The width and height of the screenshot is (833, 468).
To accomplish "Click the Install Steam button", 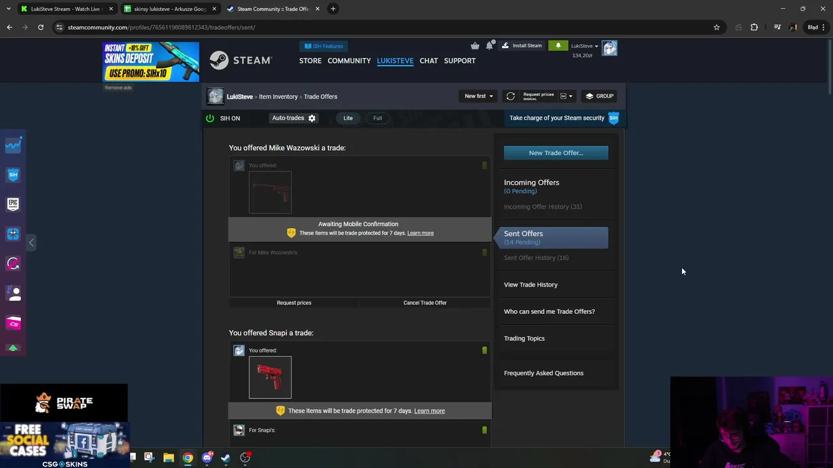I will point(522,45).
